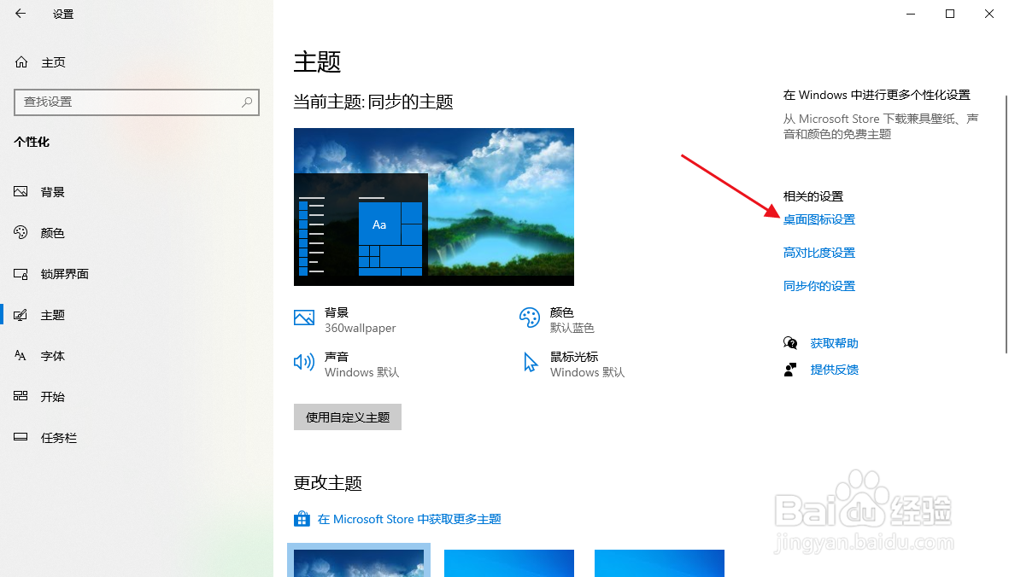The width and height of the screenshot is (1009, 577).
Task: Click the 锁屏界面 sidebar icon
Action: (x=21, y=274)
